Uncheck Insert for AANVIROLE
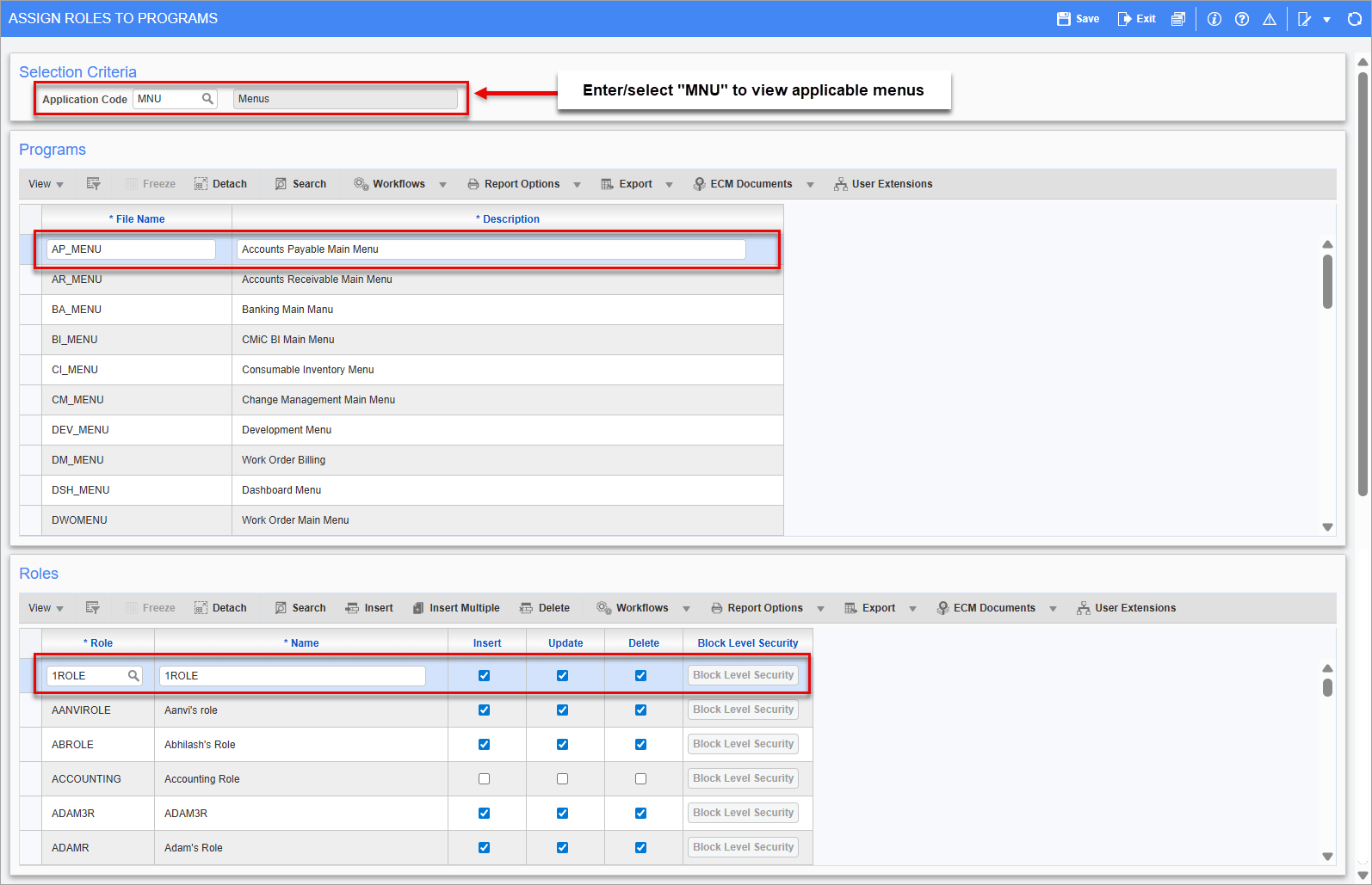 (x=484, y=710)
